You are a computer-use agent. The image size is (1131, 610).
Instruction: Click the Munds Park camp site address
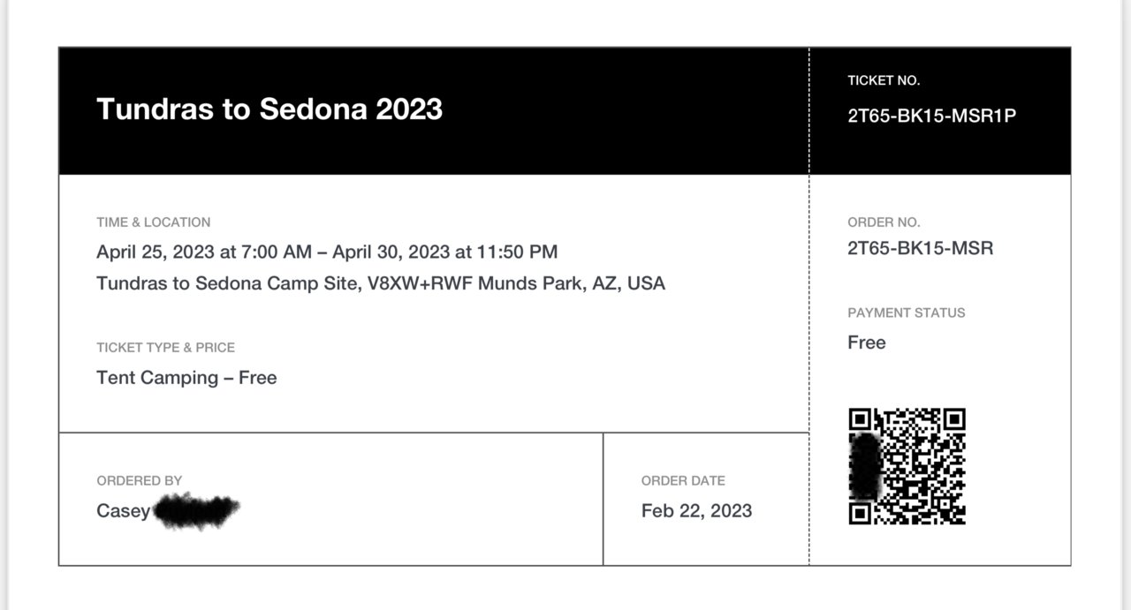click(x=381, y=283)
